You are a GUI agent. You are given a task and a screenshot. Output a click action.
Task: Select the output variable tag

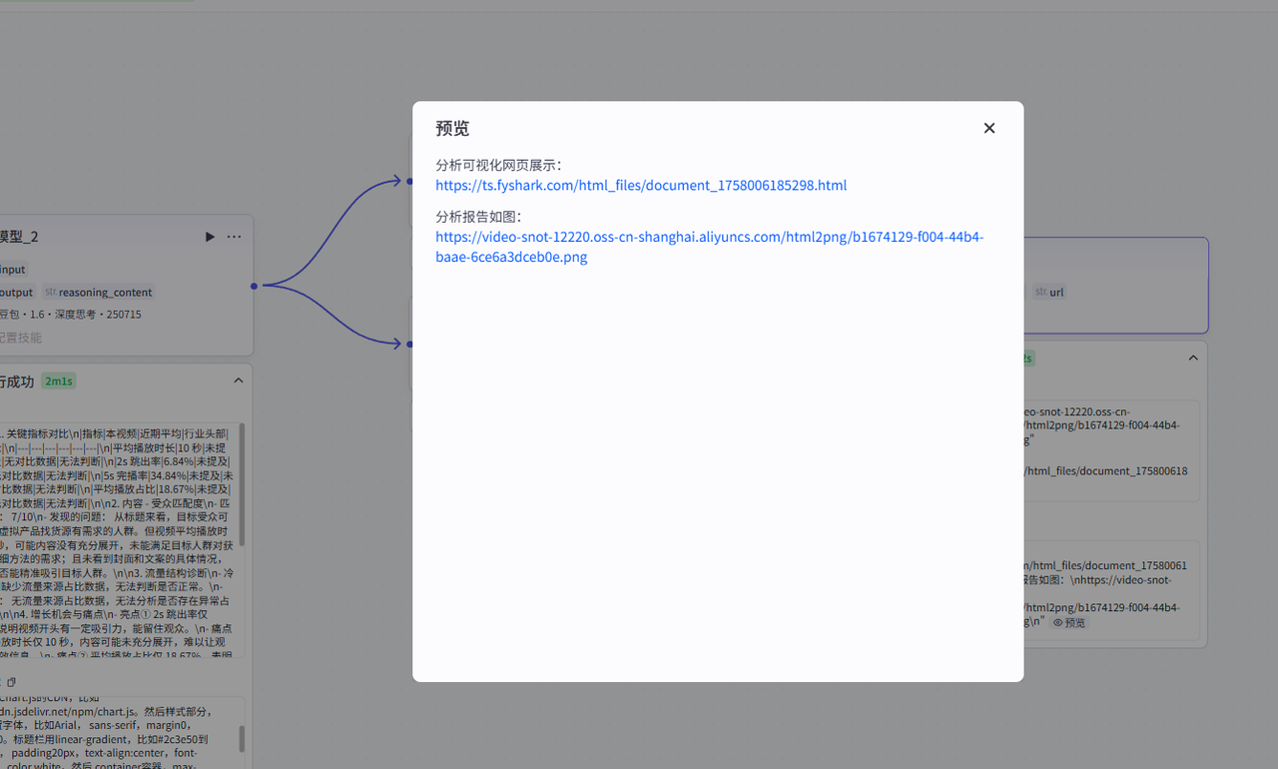16,293
